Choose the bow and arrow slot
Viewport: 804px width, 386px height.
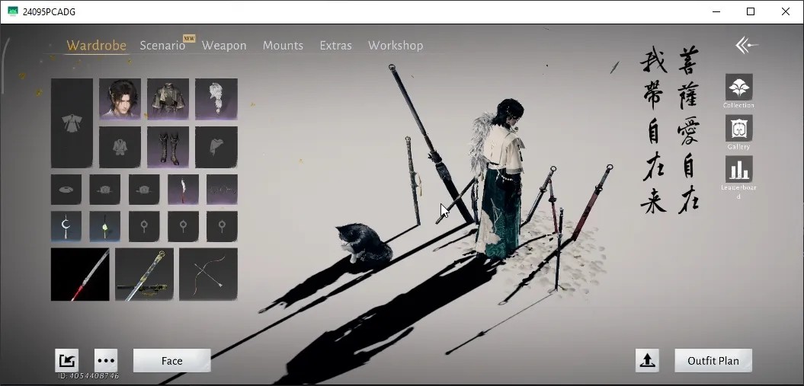tap(208, 274)
